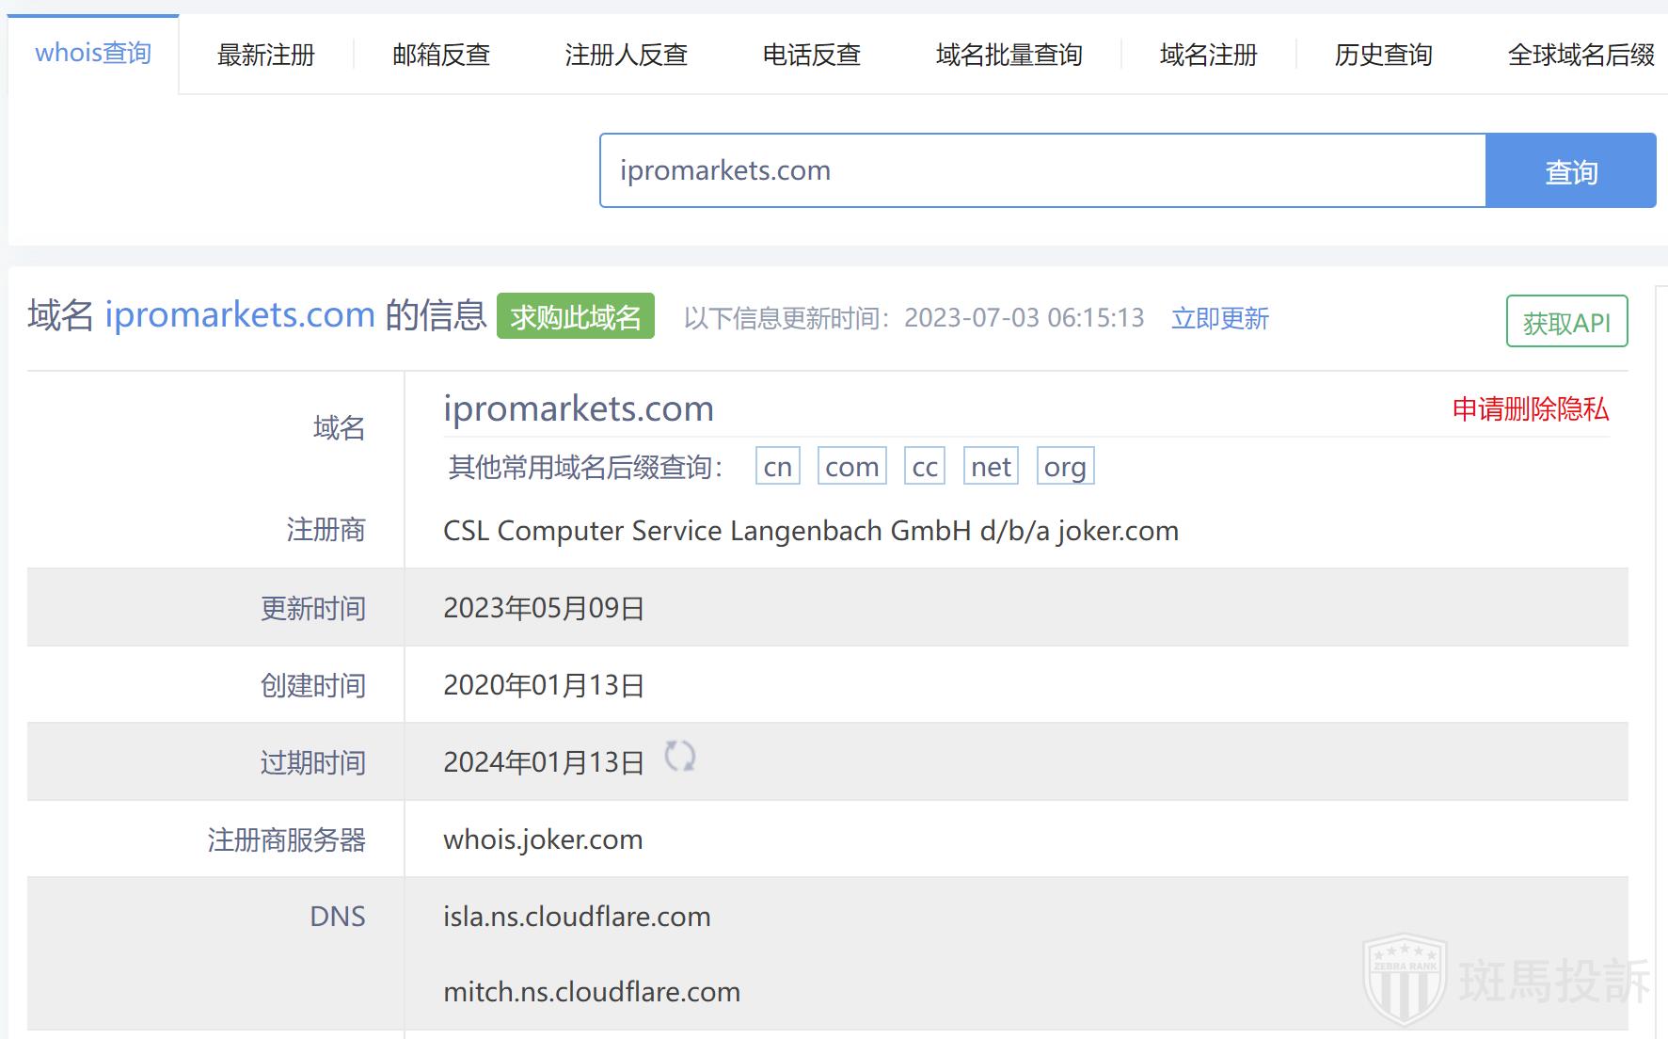
Task: Click the 获取API button
Action: coord(1567,322)
